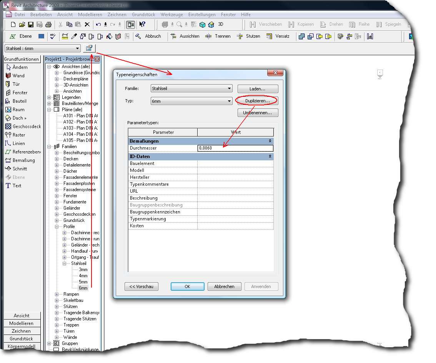Viewport: 436px width, 363px height.
Task: Open the Werkzeuge menu
Action: (x=171, y=15)
